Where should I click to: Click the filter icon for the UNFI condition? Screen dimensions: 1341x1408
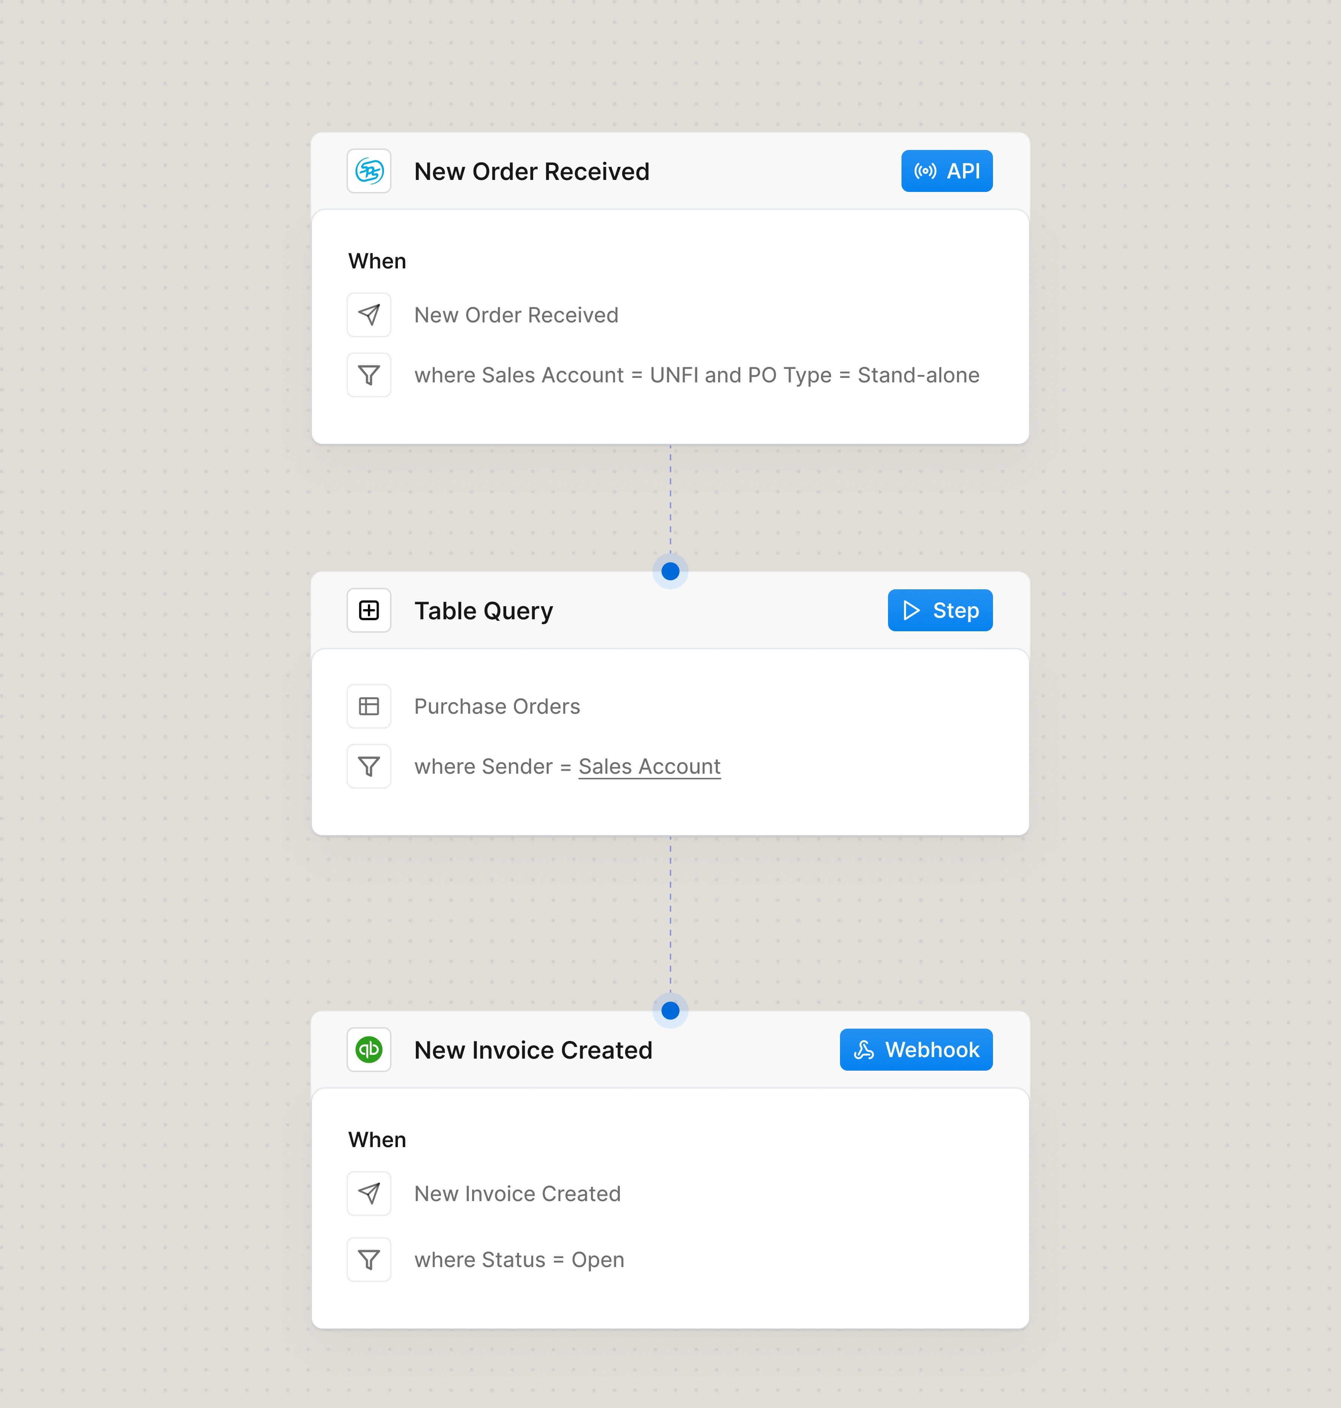pos(369,374)
